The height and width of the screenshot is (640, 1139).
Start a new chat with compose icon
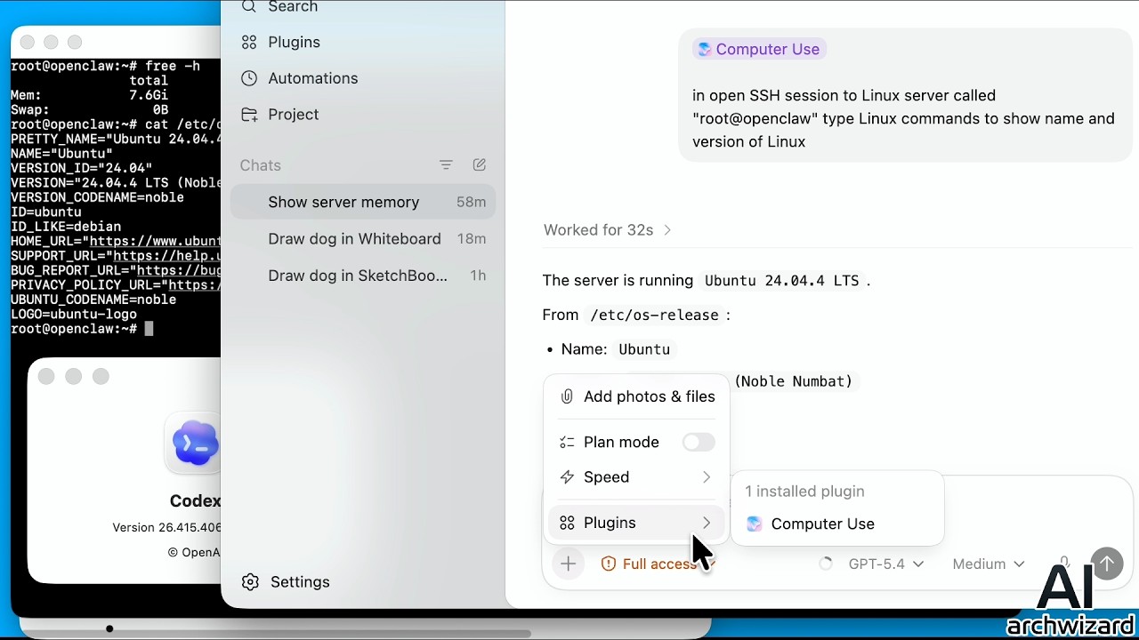(x=480, y=164)
